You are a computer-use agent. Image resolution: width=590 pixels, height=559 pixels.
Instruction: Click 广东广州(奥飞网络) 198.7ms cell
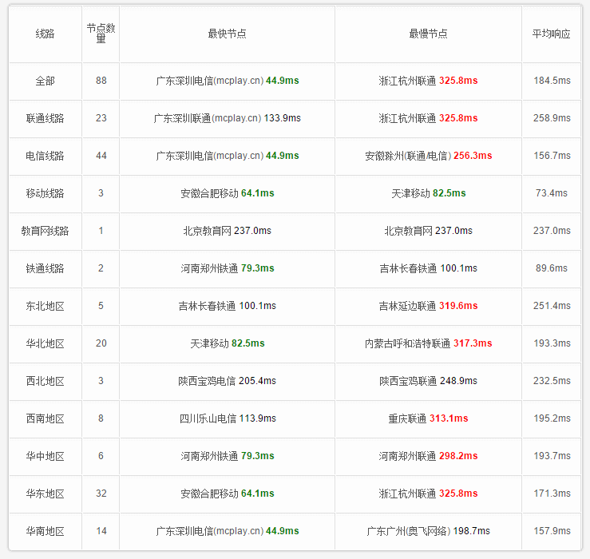tap(428, 531)
